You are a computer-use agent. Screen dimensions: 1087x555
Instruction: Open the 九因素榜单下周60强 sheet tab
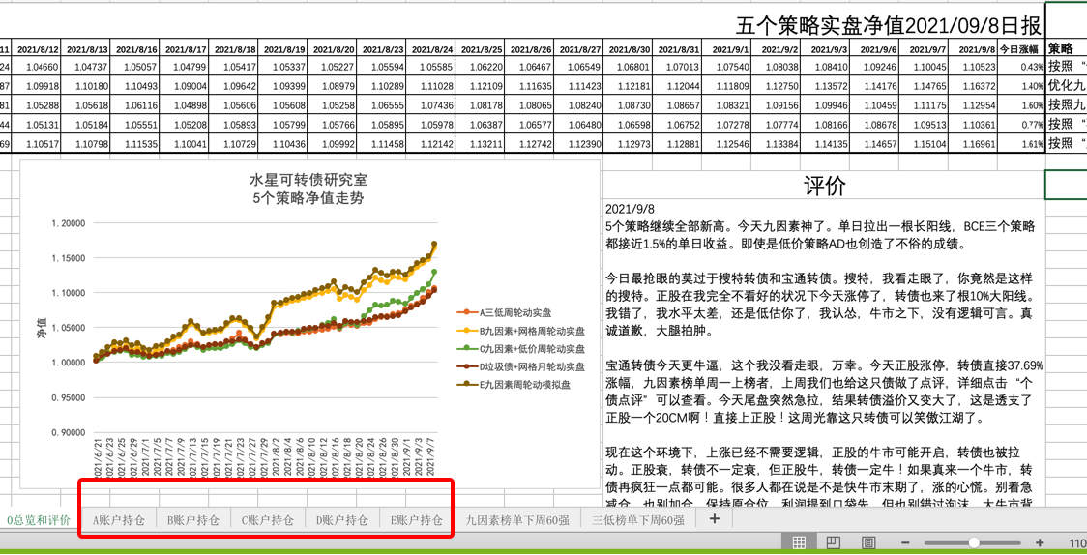516,519
